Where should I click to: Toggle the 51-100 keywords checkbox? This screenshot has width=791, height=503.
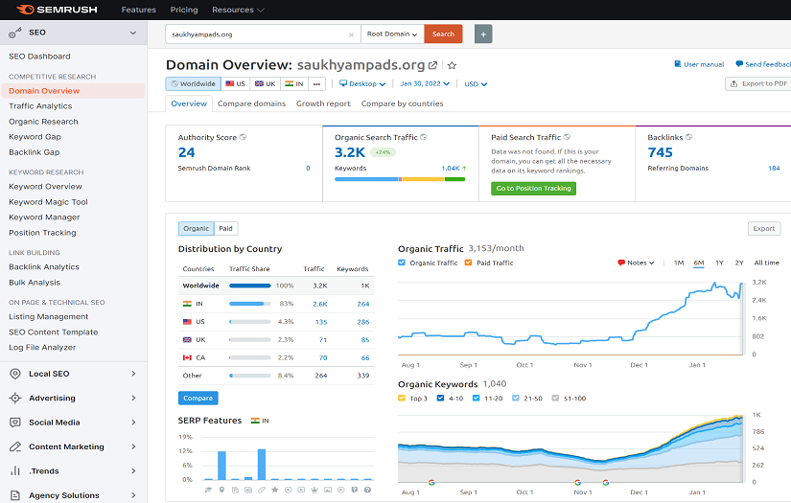(x=555, y=399)
